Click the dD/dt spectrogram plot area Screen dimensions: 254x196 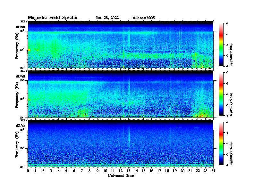[x=121, y=94]
